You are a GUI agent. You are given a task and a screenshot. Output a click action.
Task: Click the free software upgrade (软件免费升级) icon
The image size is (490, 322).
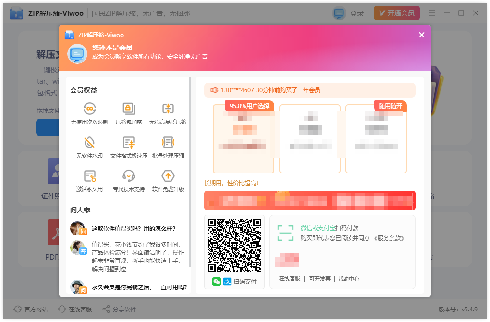(168, 176)
